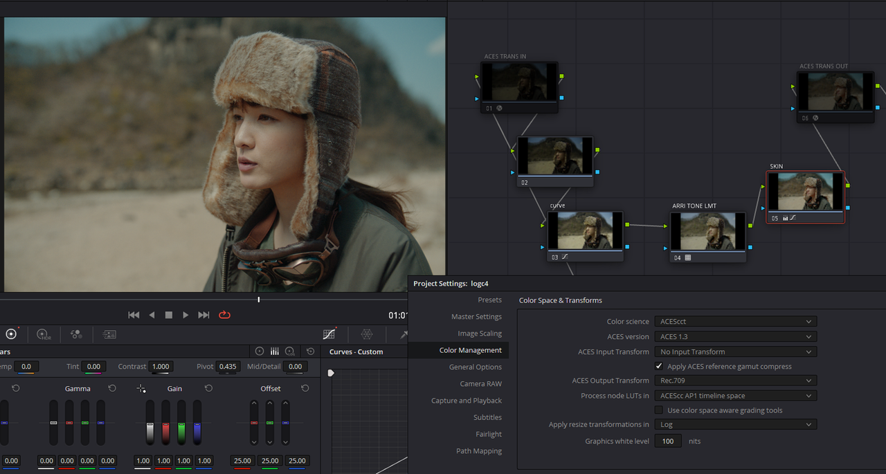
Task: Switch primaries to Log wheels mode
Action: [290, 352]
